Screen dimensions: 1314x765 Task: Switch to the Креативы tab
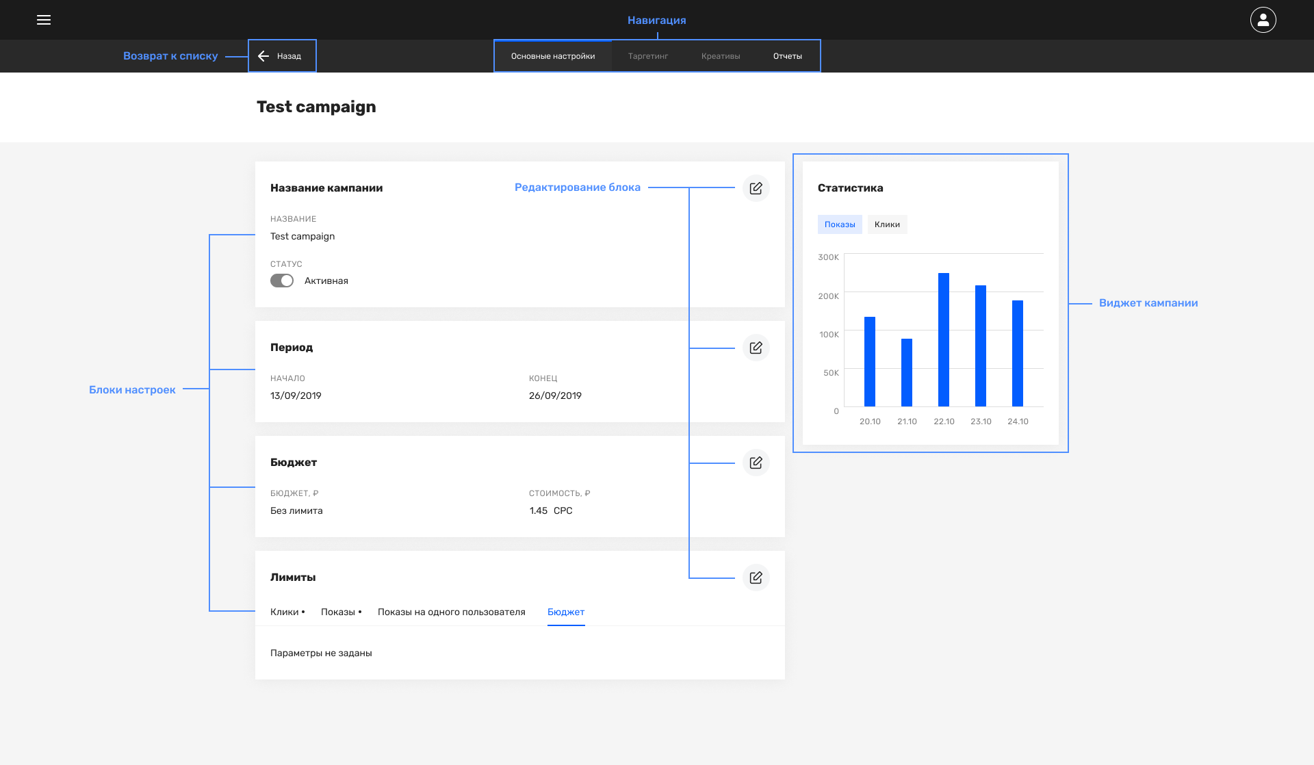[721, 56]
